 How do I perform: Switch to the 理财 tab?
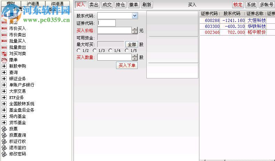11,3
